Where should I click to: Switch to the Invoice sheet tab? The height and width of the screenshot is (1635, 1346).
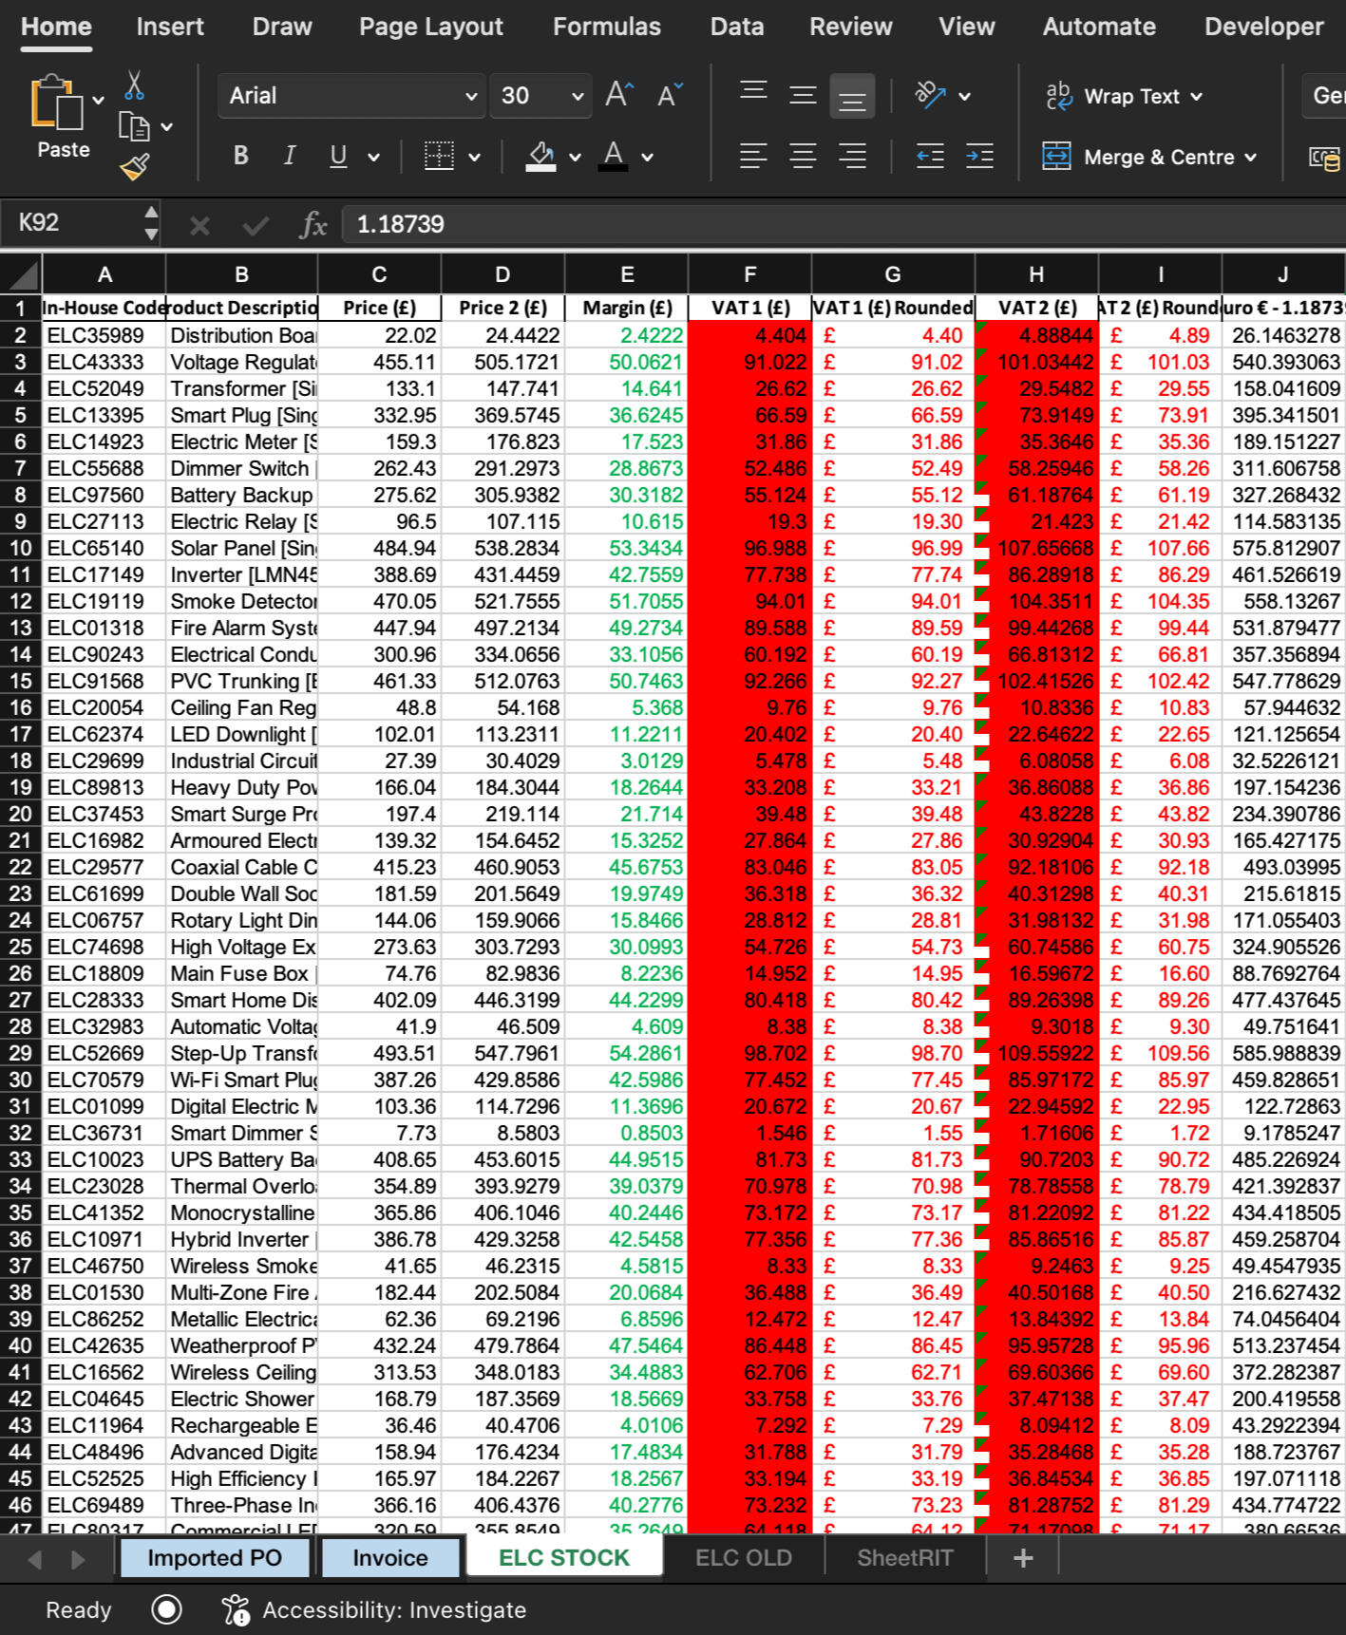389,1558
